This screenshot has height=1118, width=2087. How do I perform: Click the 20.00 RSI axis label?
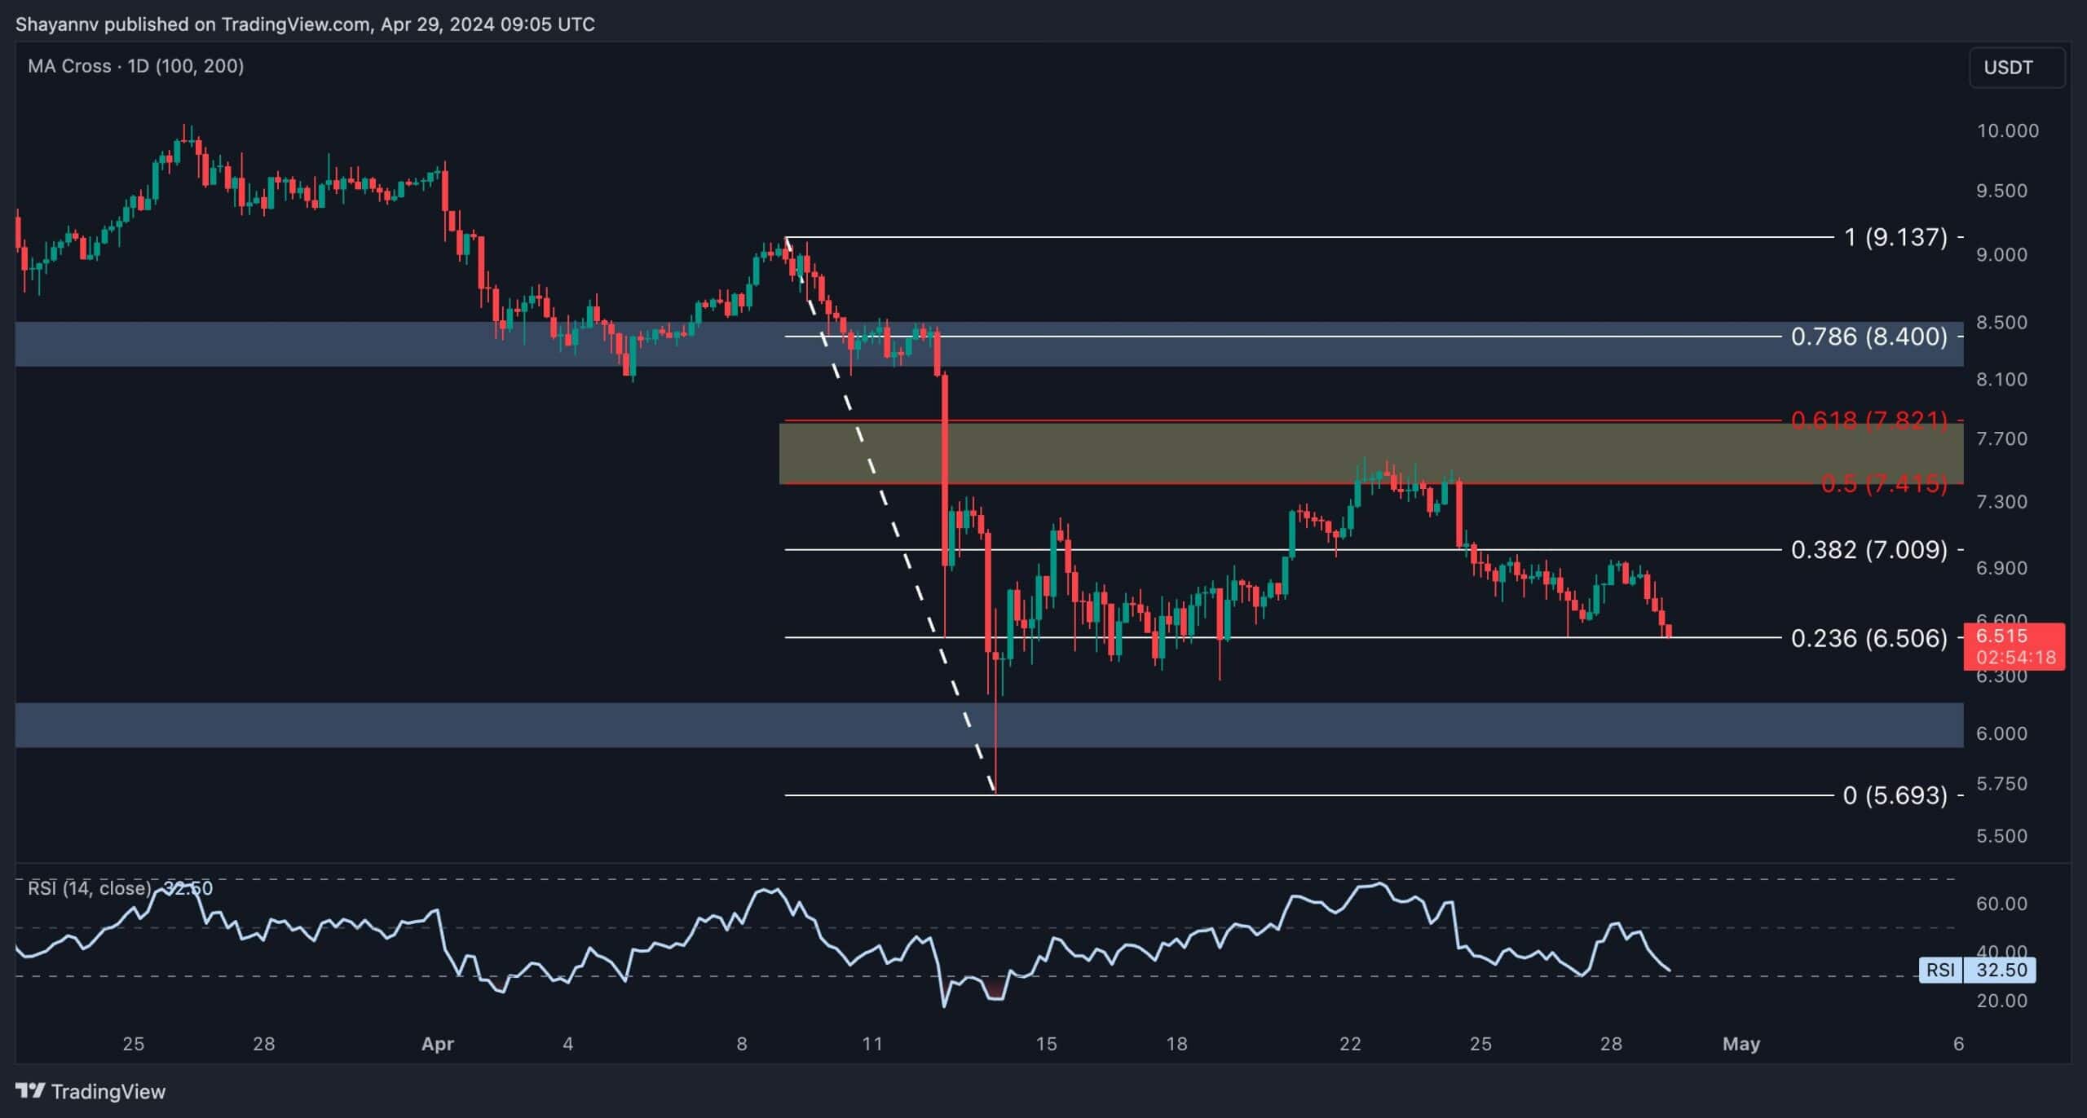(x=2001, y=1001)
